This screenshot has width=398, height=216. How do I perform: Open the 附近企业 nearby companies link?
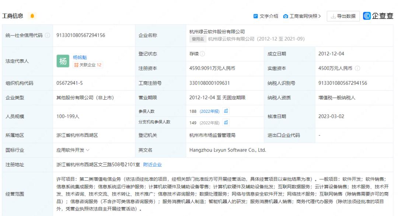[152, 165]
